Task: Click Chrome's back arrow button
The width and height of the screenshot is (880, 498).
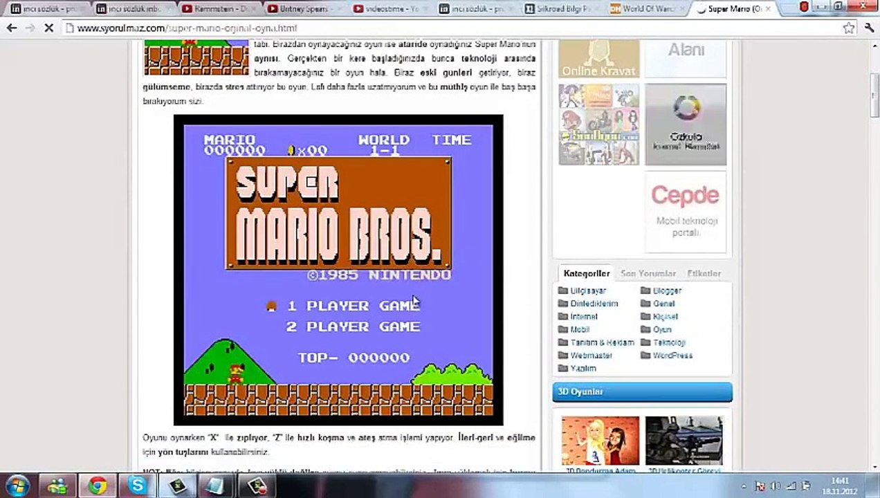Action: 12,28
